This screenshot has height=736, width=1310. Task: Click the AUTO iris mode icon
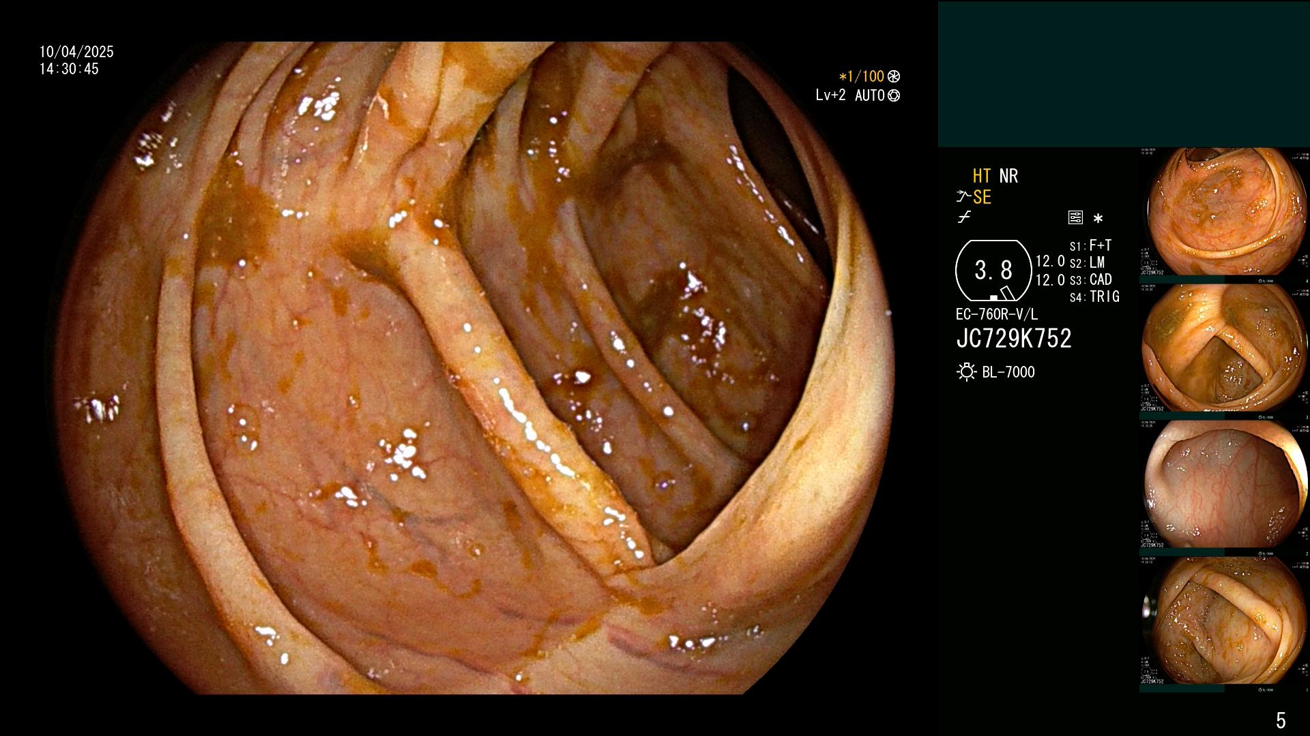[x=894, y=96]
